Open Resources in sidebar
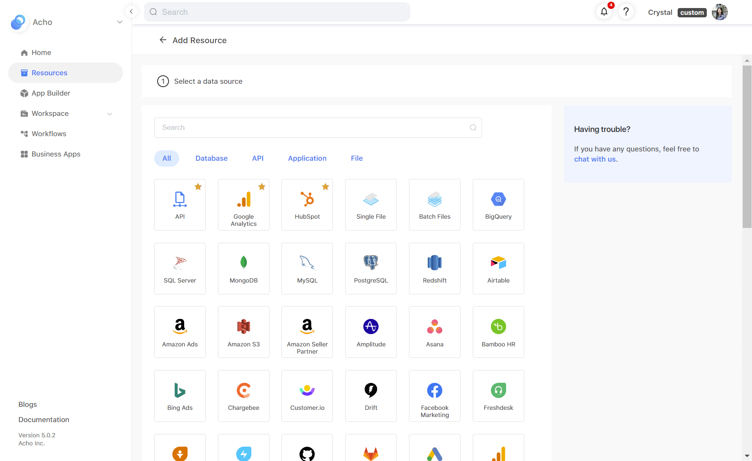This screenshot has width=752, height=461. (x=65, y=73)
